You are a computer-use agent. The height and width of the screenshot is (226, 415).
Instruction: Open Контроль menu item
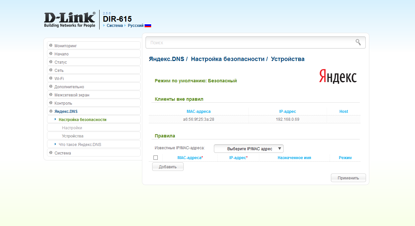point(94,103)
